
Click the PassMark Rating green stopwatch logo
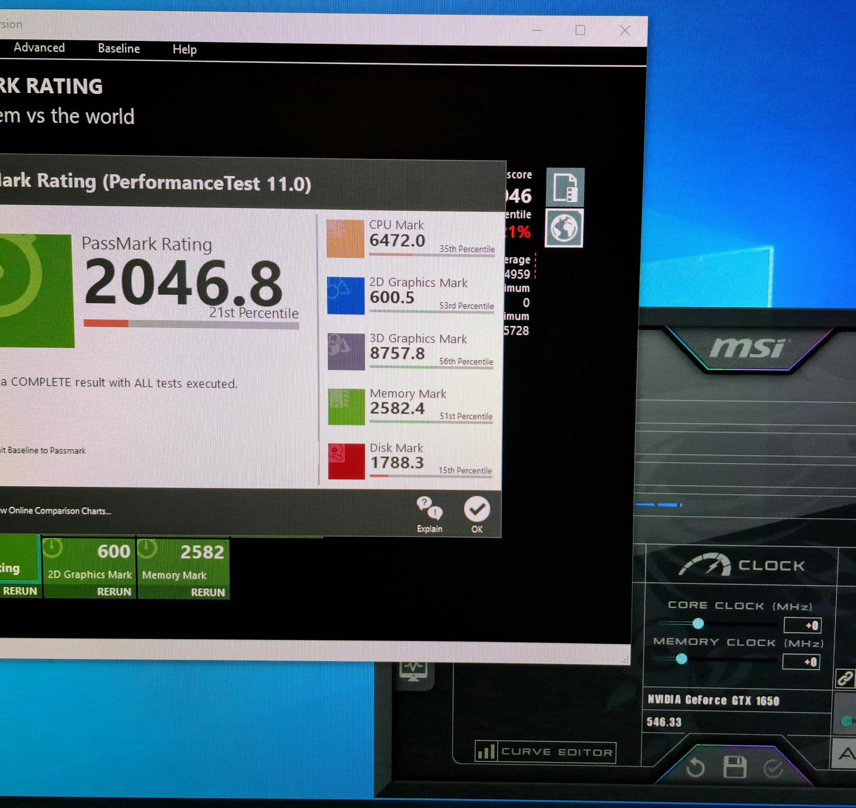36,291
